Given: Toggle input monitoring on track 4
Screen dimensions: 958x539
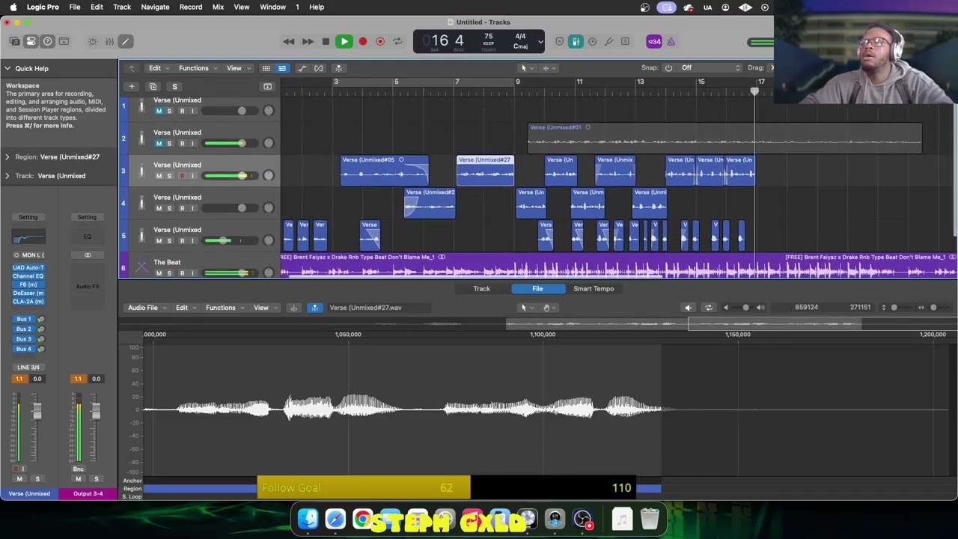Looking at the screenshot, I should tap(192, 208).
